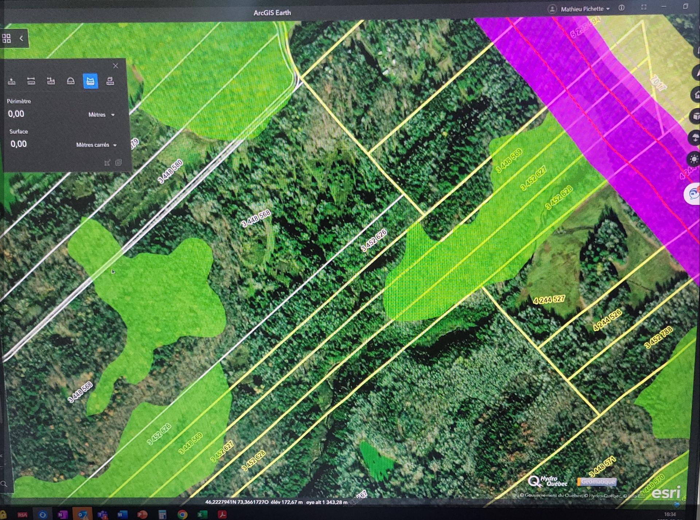Select the 3D volume measure tool
This screenshot has width=700, height=520.
coord(110,81)
